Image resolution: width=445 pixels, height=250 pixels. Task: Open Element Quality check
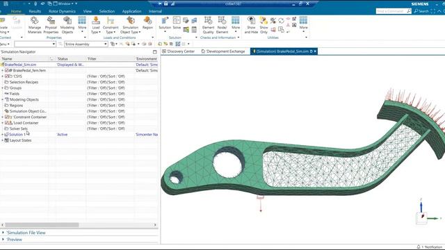pyautogui.click(x=208, y=25)
